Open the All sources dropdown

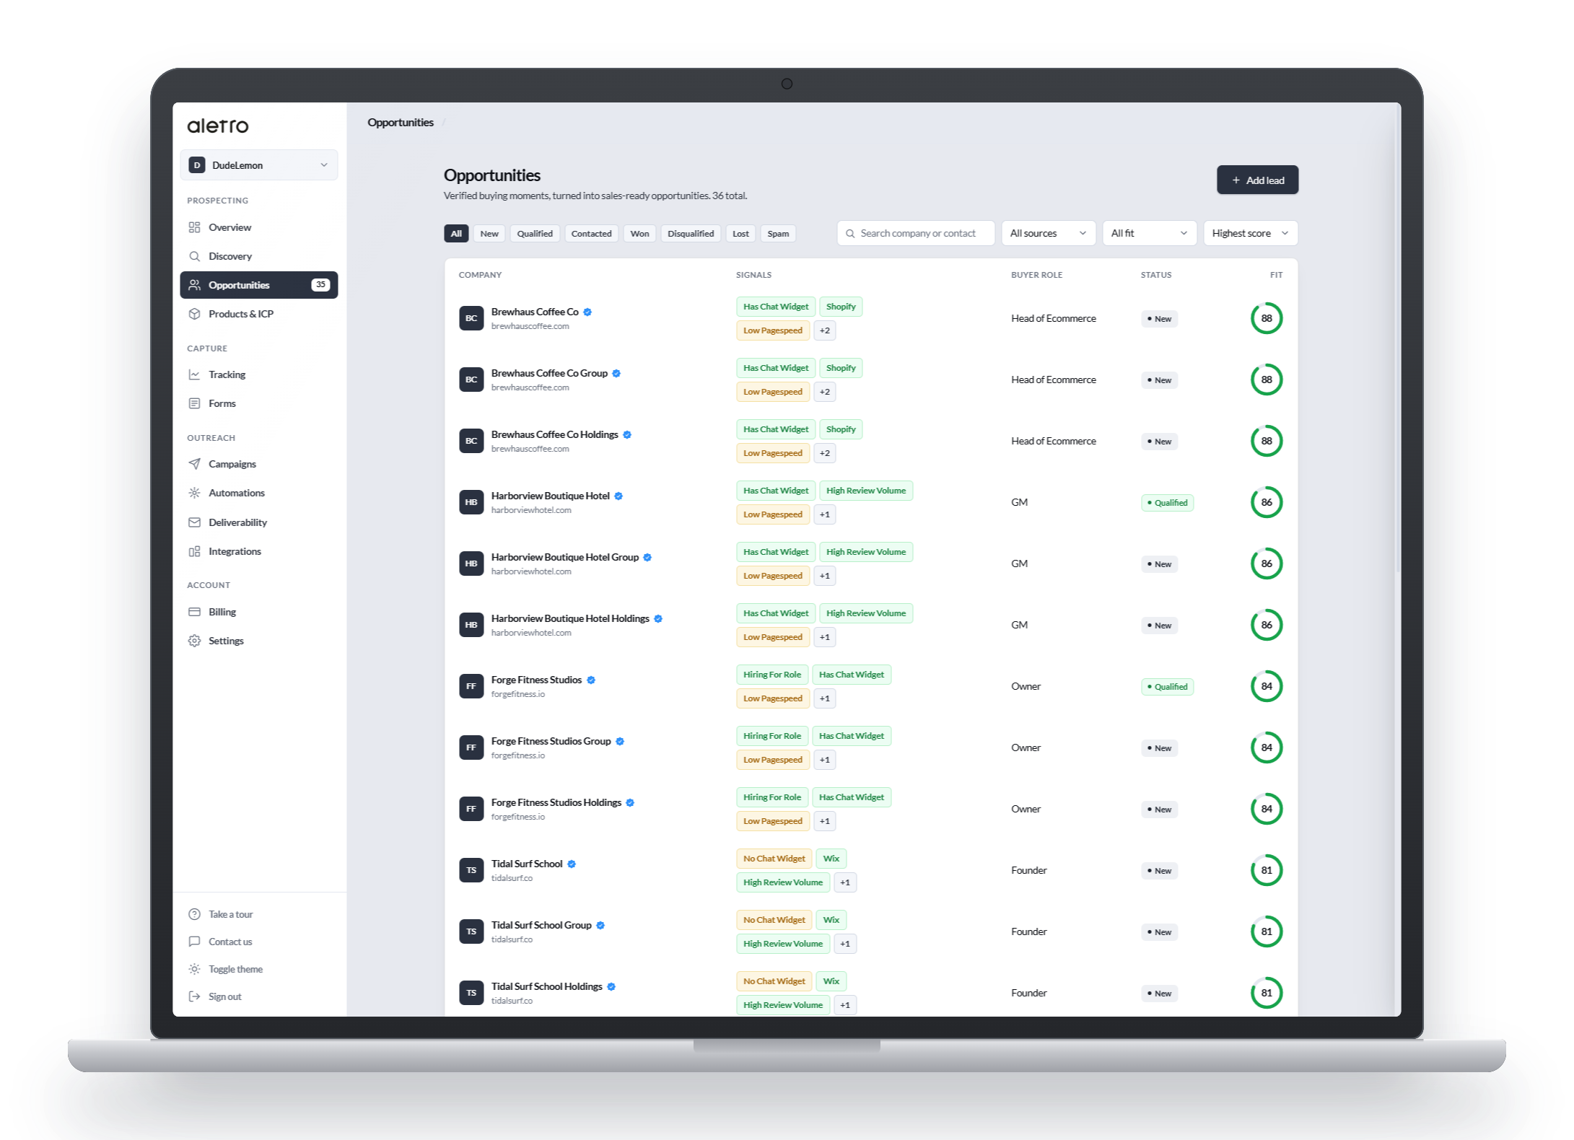pyautogui.click(x=1048, y=233)
